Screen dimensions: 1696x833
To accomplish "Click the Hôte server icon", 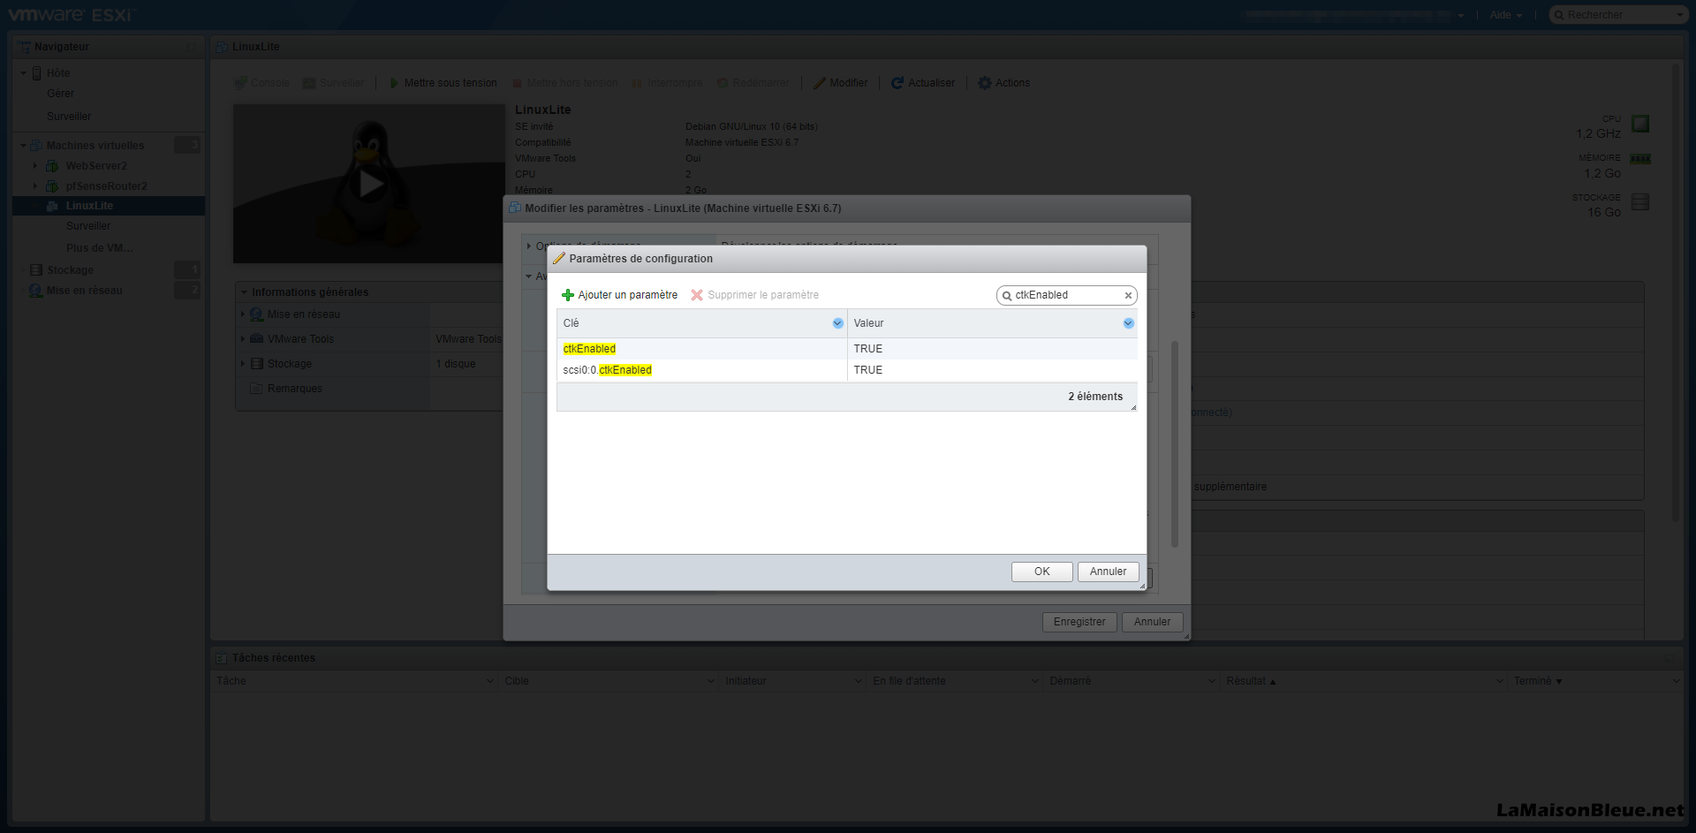I will 37,73.
